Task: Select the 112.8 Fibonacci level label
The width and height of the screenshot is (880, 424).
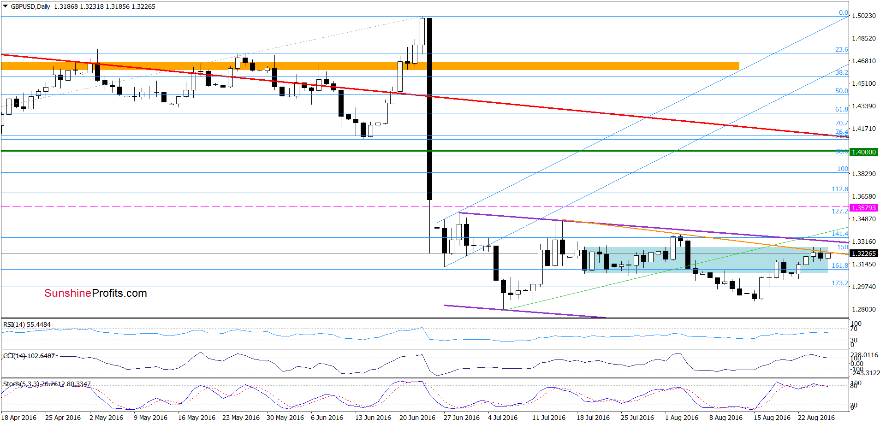Action: coord(840,189)
